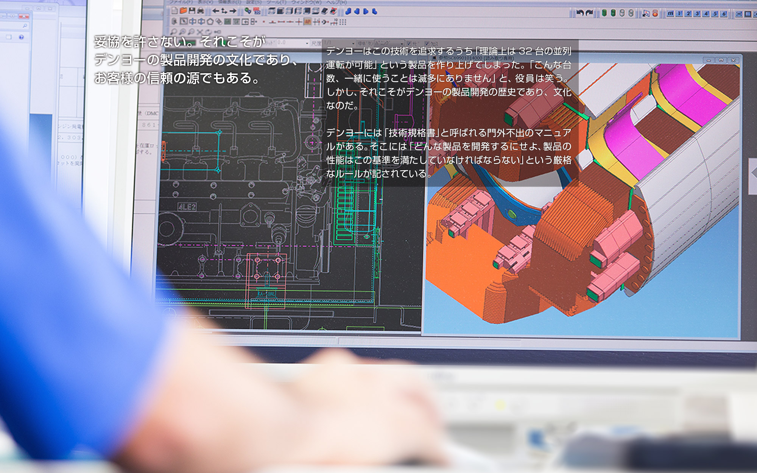Tick the first checkbox in the options bar
The width and height of the screenshot is (757, 473).
(x=409, y=44)
